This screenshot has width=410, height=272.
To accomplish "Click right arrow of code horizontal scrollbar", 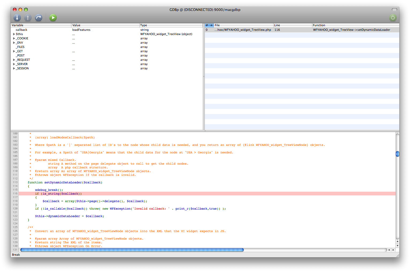I will (x=393, y=250).
